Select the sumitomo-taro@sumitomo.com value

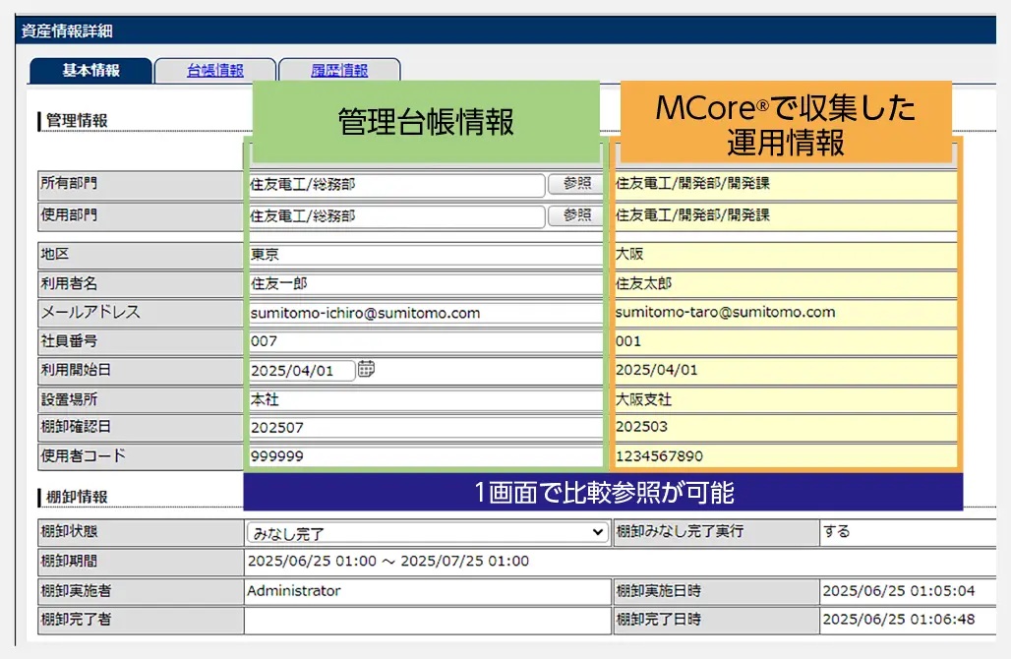(x=726, y=312)
